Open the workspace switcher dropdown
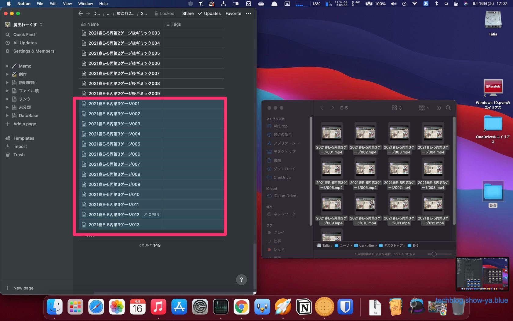513x321 pixels. click(24, 24)
